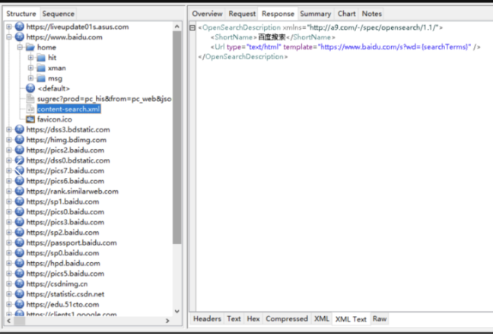
Task: Expand the msg folder
Action: click(x=30, y=78)
